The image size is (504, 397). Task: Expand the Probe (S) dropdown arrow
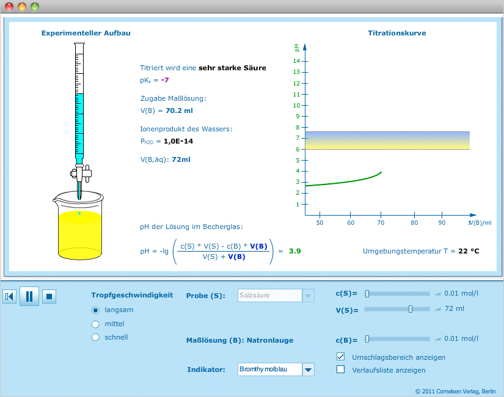click(309, 296)
